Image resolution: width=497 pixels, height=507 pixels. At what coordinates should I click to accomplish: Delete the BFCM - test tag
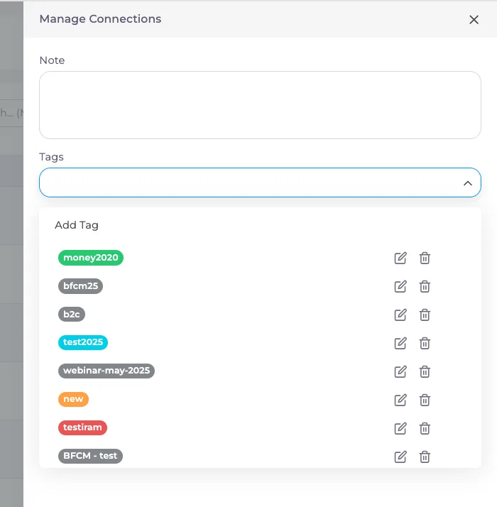425,457
